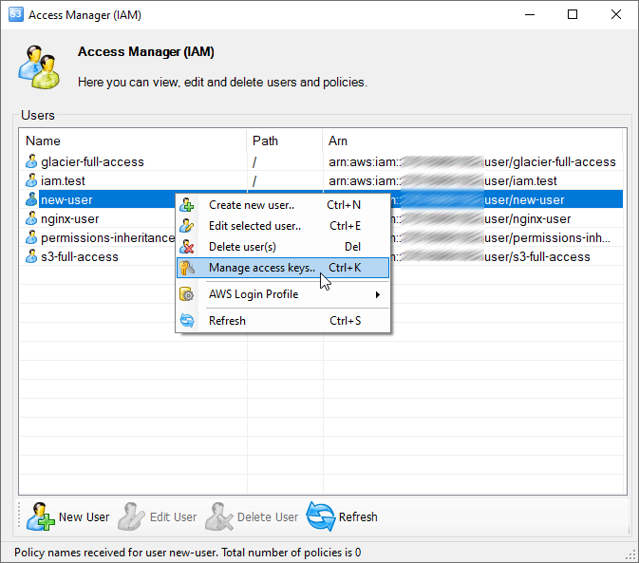This screenshot has width=639, height=563.
Task: Open Manage access keys.. menu entry
Action: [283, 268]
